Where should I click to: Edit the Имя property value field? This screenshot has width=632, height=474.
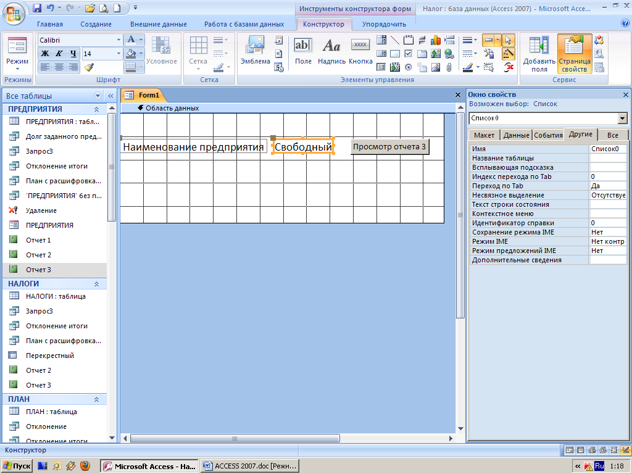click(x=608, y=149)
